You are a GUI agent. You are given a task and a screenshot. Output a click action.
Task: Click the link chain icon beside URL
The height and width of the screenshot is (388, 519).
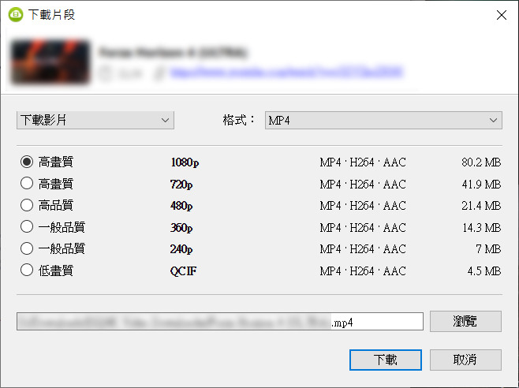pyautogui.click(x=160, y=73)
